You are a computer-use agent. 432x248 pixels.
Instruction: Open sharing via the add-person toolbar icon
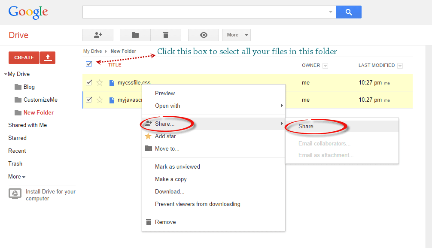point(97,35)
